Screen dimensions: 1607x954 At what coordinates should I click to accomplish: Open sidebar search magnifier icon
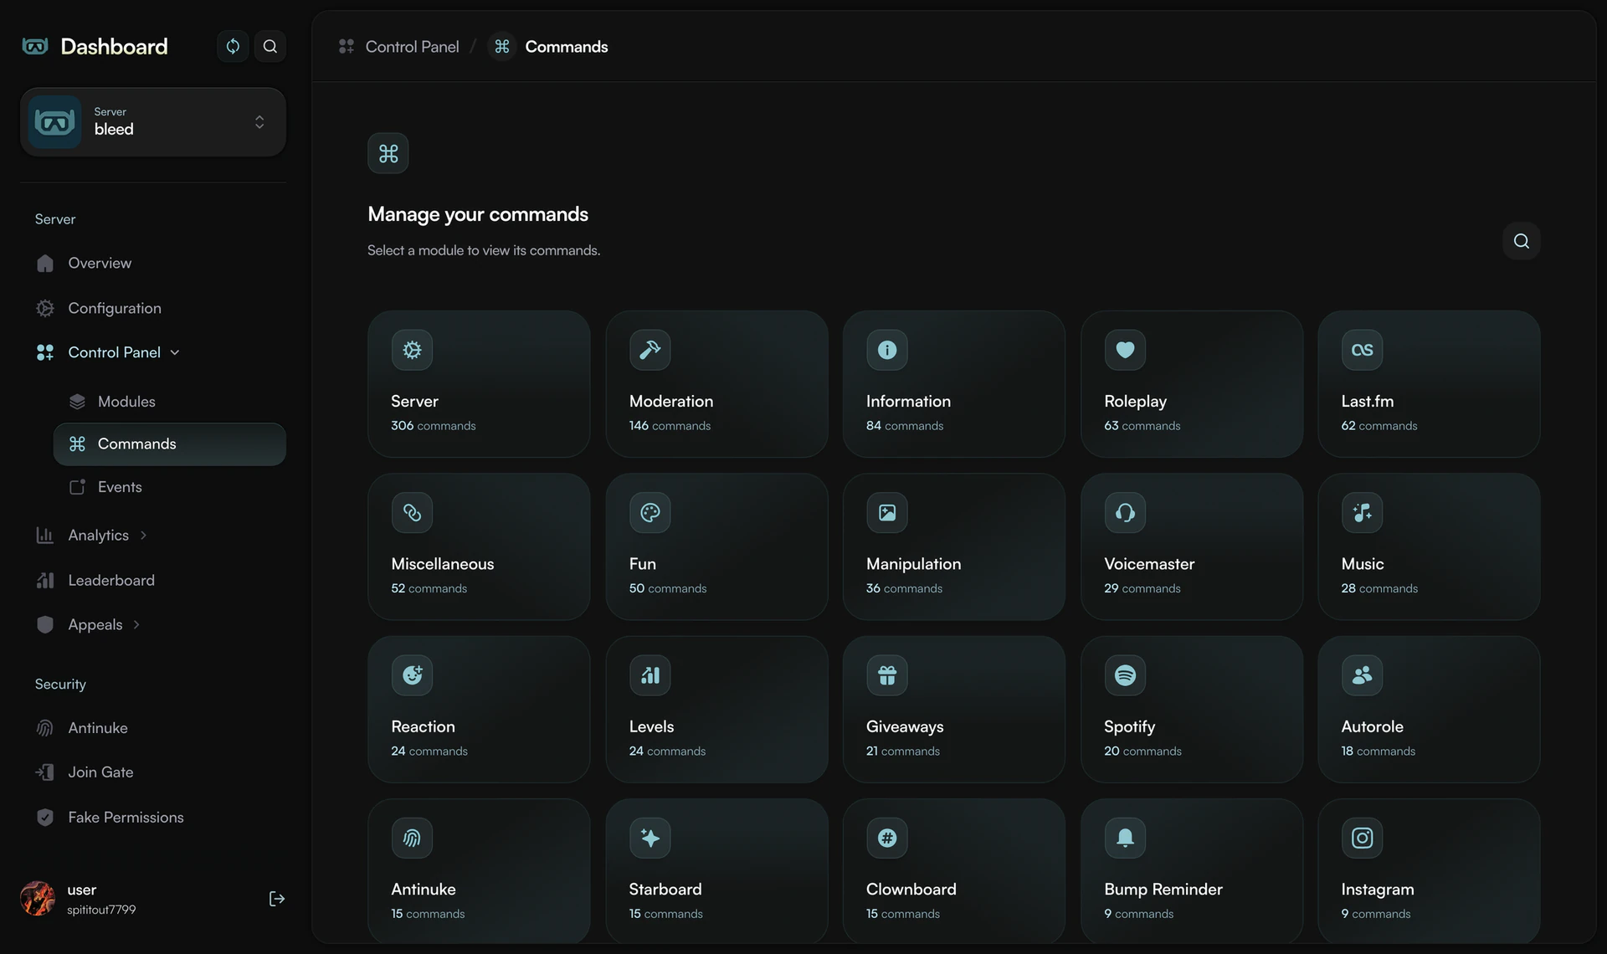pyautogui.click(x=270, y=46)
